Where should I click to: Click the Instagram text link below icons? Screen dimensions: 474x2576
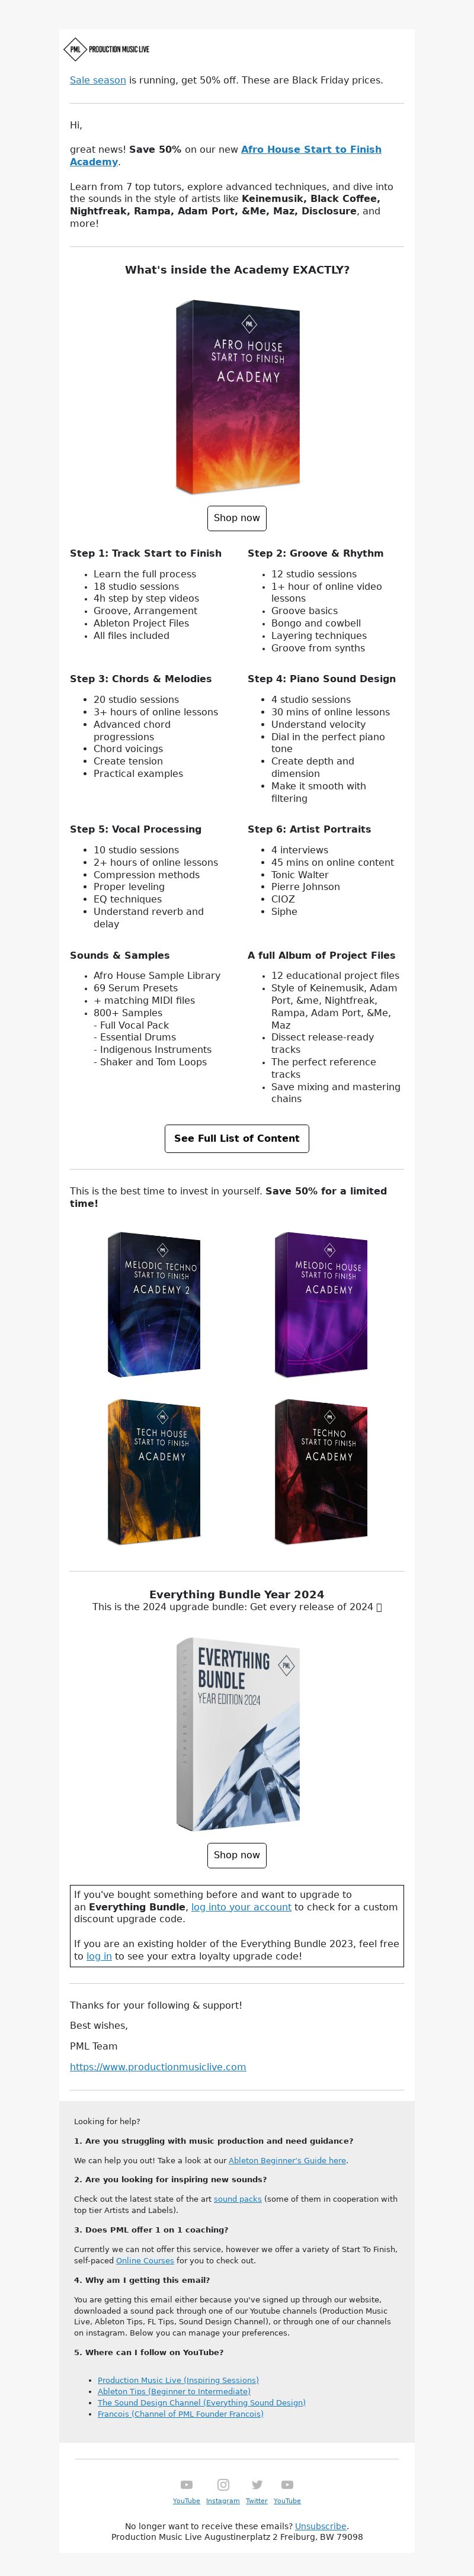(223, 2500)
